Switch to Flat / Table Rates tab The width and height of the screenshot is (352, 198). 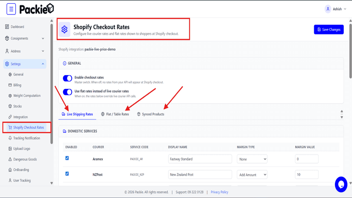click(x=115, y=114)
